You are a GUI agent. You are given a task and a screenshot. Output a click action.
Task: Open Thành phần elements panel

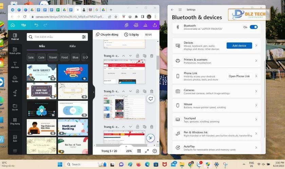[15, 51]
